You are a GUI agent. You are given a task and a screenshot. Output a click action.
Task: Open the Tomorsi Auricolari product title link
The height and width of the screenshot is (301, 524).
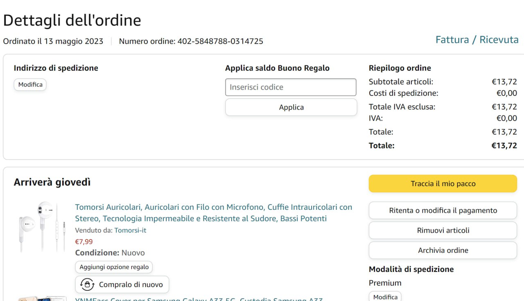point(213,213)
